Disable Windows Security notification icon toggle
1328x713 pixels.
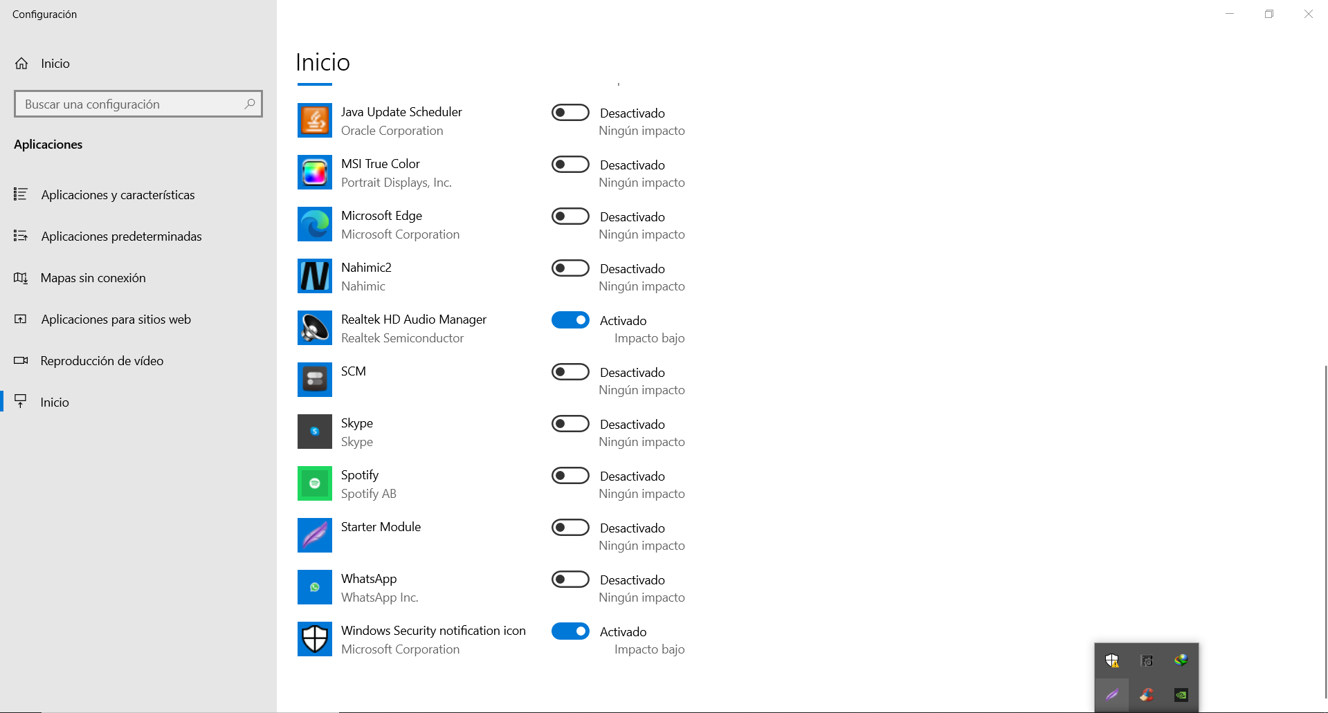(x=570, y=631)
